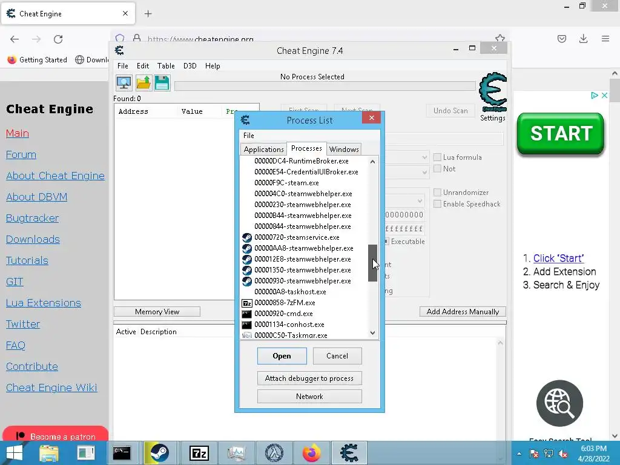Open File menu in Process List
This screenshot has height=465, width=620.
pos(249,136)
